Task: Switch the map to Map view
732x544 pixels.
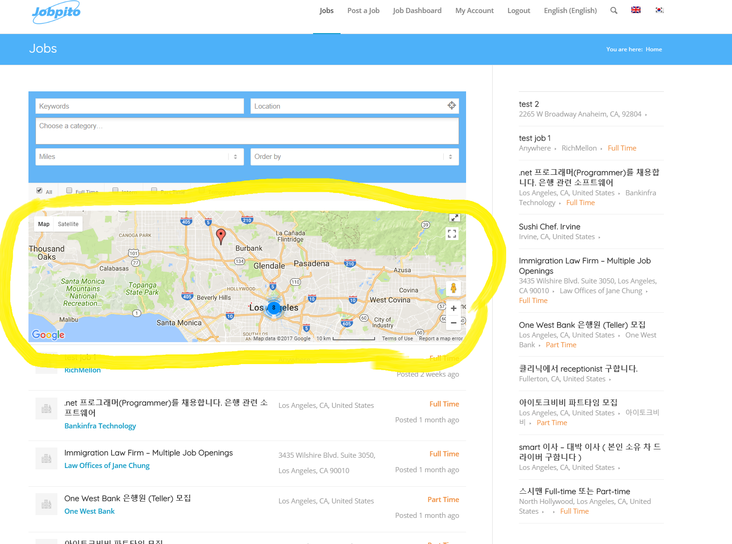Action: click(x=44, y=224)
